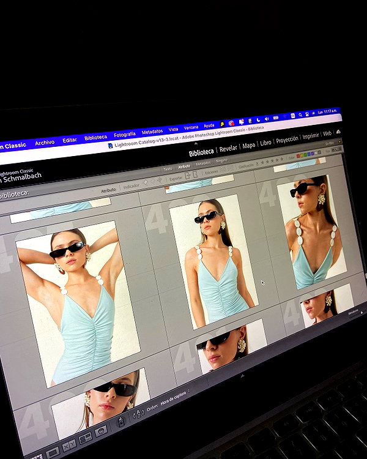Toggle the Tipo file-type filter icons
The image size is (367, 459).
(336, 149)
